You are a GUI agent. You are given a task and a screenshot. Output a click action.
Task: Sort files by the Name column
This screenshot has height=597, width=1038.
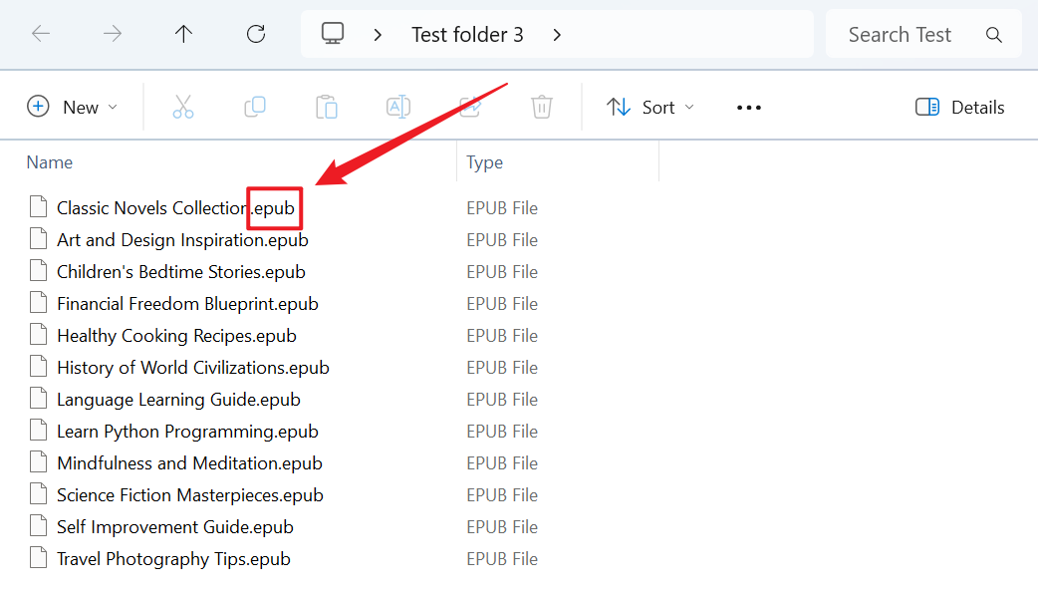point(50,161)
